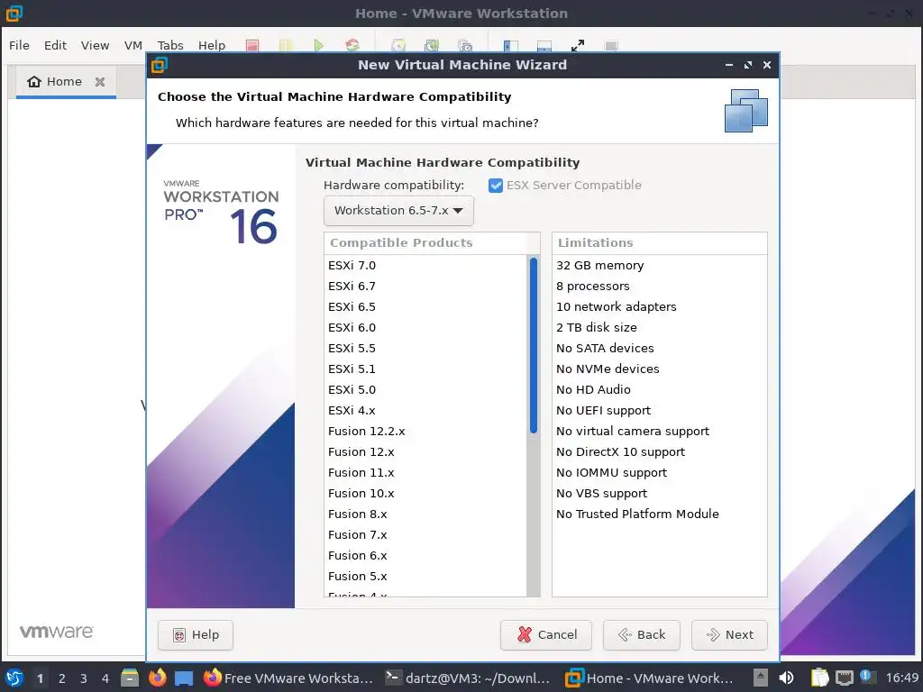Switch to the dartz@VM3 terminal taskbar window
Screen dimensions: 923x692
tap(468, 678)
